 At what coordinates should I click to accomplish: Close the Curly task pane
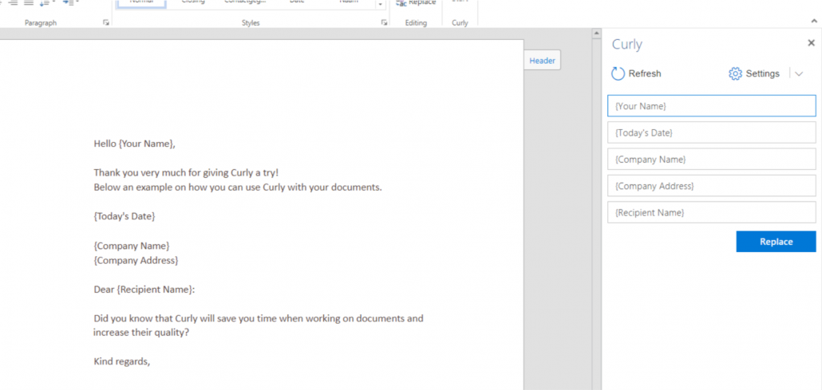(811, 44)
